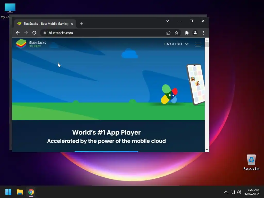
Task: Click 'Accelerated by the power of the mobile cloud'
Action: pyautogui.click(x=106, y=141)
